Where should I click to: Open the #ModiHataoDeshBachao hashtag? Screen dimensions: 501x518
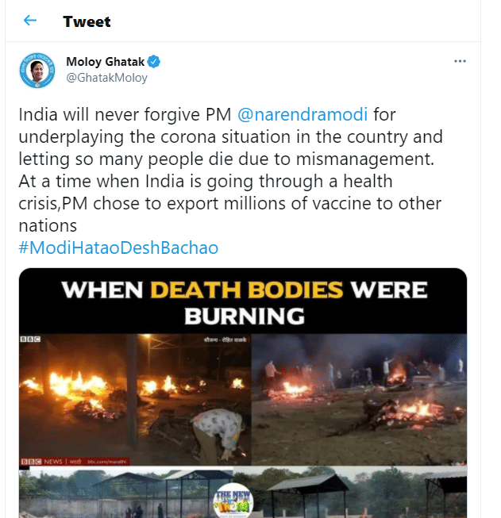[x=118, y=248]
